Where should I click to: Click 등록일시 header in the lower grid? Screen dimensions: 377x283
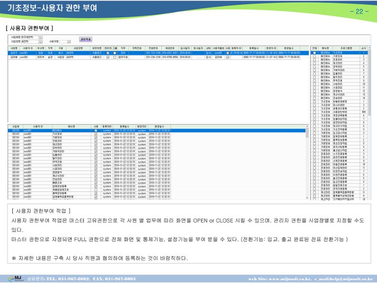pos(124,126)
